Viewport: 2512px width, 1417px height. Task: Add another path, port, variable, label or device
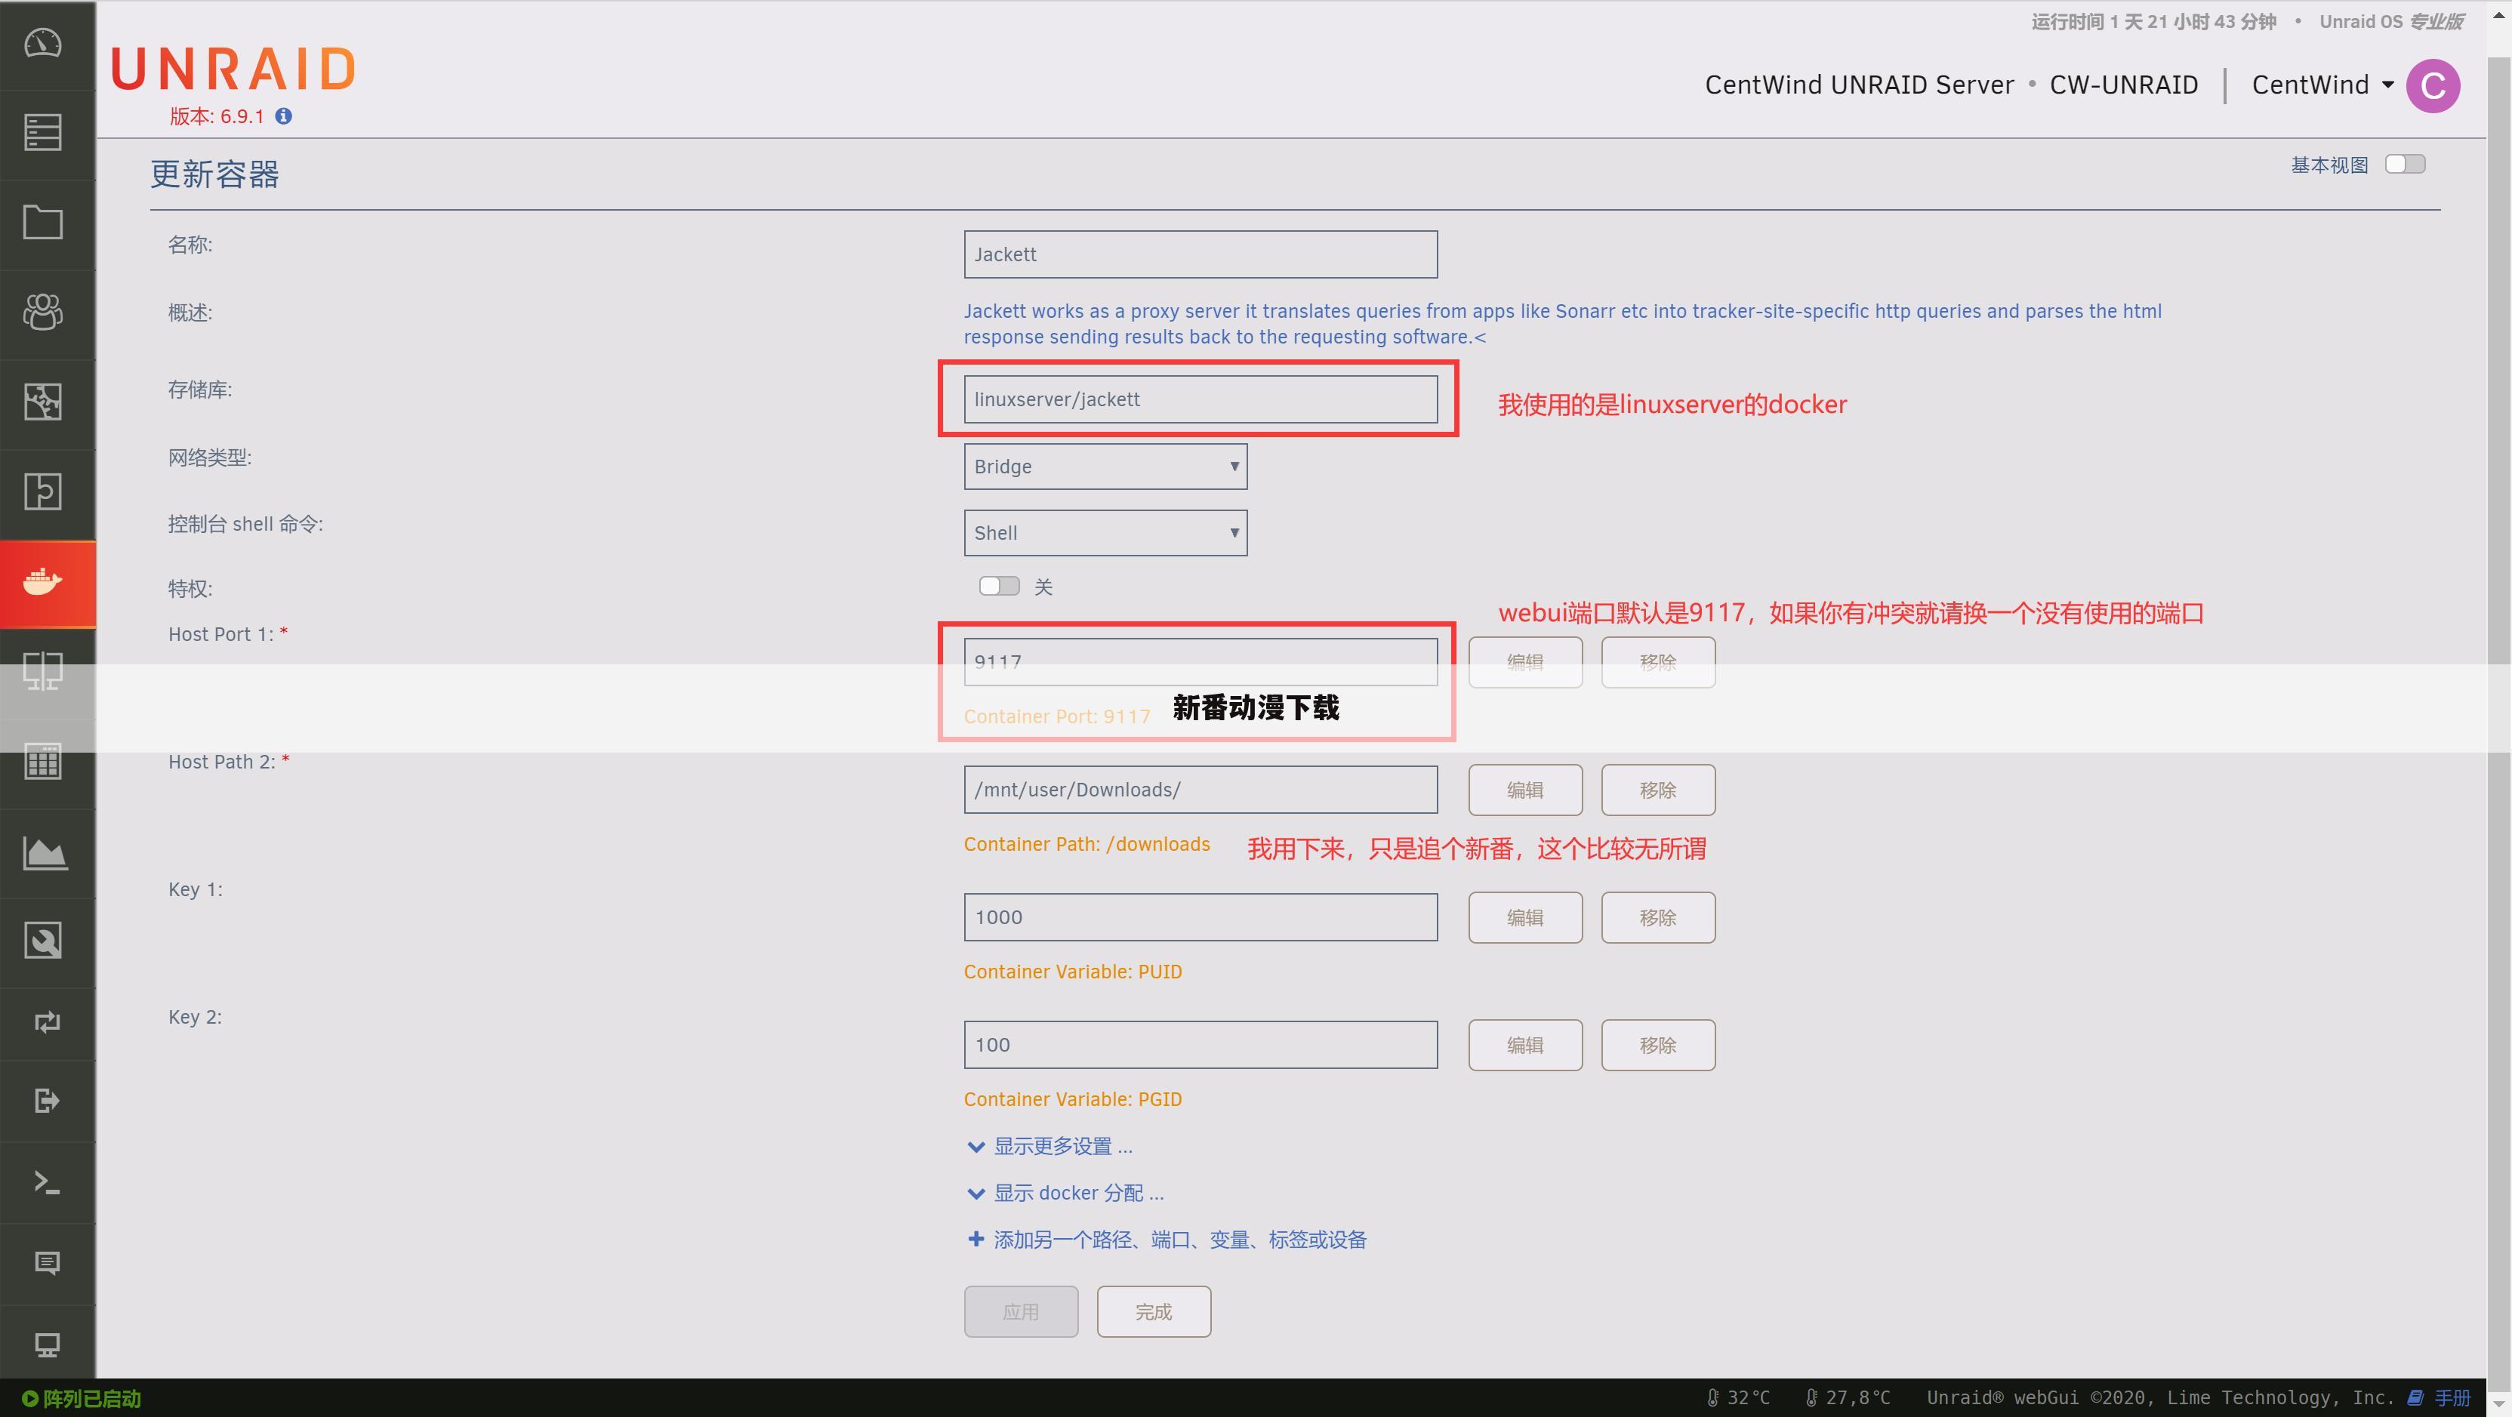[x=1167, y=1240]
